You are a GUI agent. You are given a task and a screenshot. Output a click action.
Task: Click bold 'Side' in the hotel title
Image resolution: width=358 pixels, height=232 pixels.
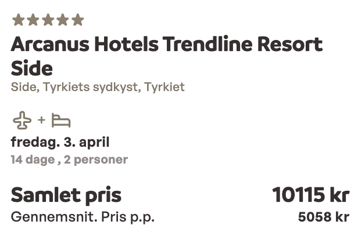(x=32, y=68)
